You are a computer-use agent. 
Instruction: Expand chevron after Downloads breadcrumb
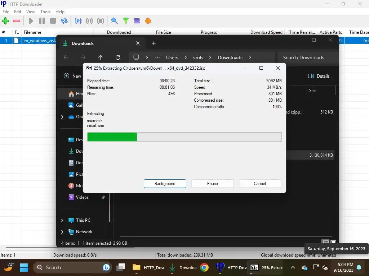coord(250,57)
